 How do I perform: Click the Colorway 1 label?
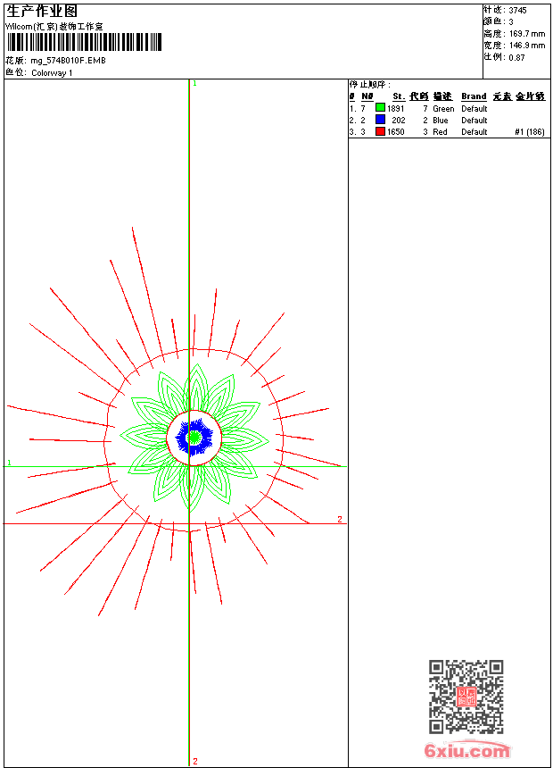pyautogui.click(x=52, y=73)
